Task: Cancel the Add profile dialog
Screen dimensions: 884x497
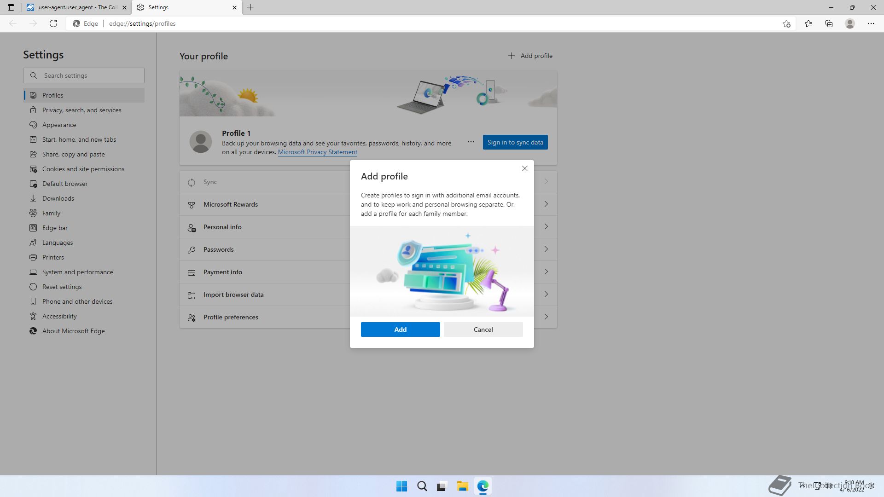Action: pyautogui.click(x=483, y=329)
